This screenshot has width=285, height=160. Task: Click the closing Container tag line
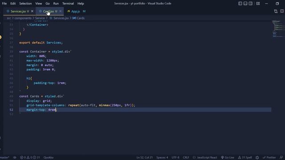pyautogui.click(x=37, y=25)
